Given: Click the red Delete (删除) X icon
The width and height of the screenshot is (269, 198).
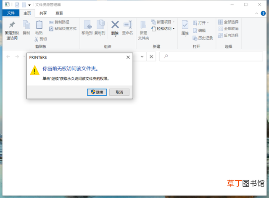Looking at the screenshot, I should (x=115, y=24).
